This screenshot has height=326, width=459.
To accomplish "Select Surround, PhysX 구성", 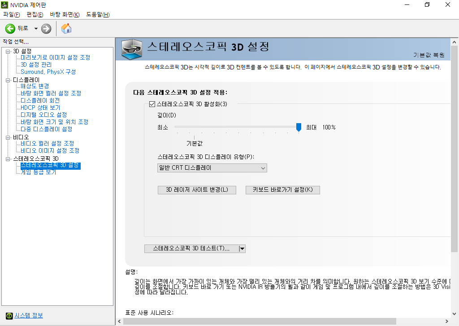I will click(48, 72).
